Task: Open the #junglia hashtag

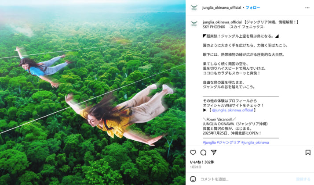Action: click(209, 142)
